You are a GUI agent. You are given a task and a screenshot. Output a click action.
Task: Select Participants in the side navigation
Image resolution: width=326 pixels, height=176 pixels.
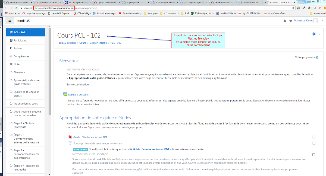(20, 40)
